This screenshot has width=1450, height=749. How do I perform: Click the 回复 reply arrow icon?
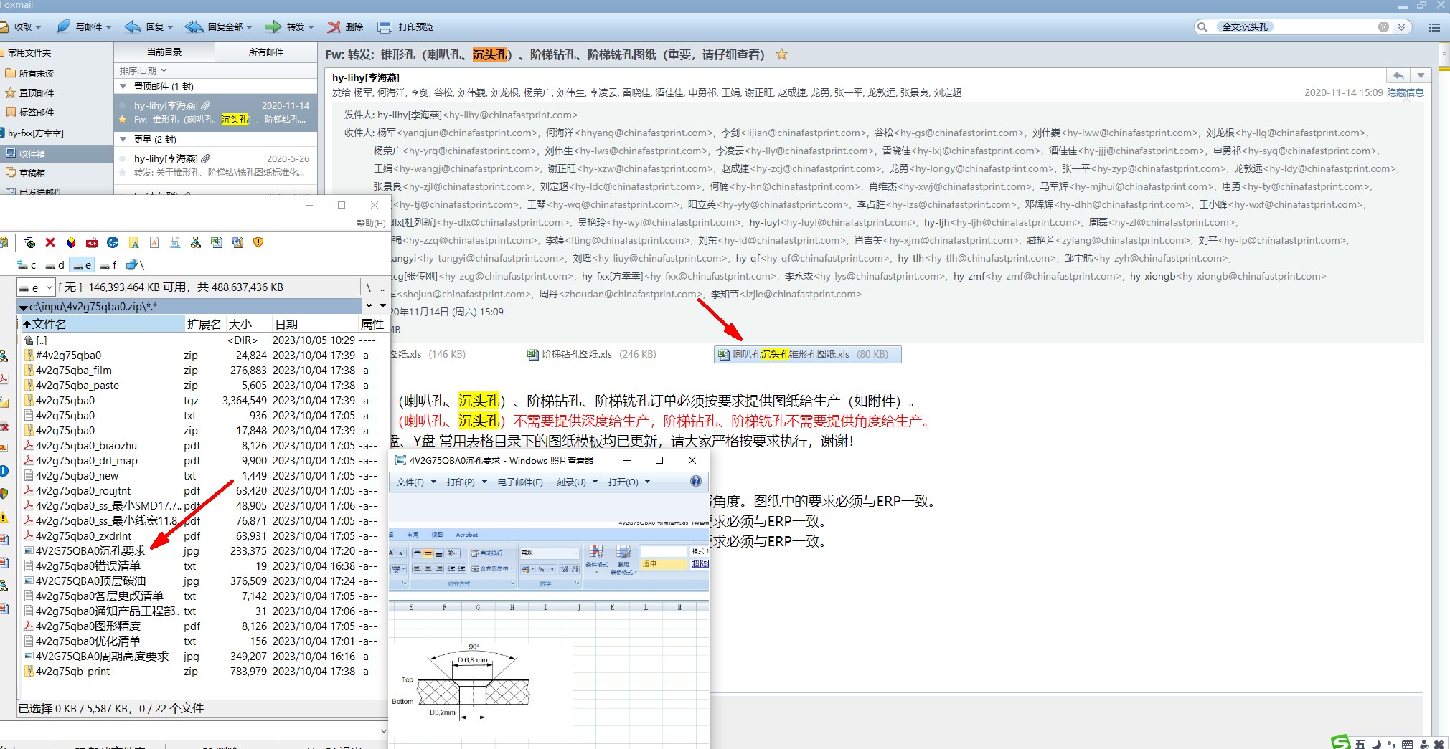pyautogui.click(x=133, y=27)
